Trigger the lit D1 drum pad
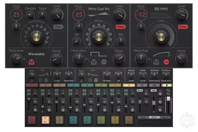Image resolution: width=198 pixels, height=132 pixels. (x=46, y=120)
